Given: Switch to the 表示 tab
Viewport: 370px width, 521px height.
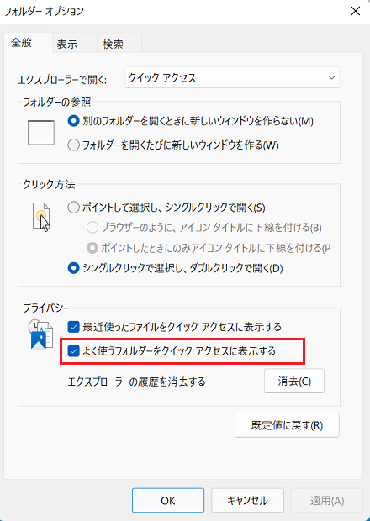Looking at the screenshot, I should [x=66, y=45].
